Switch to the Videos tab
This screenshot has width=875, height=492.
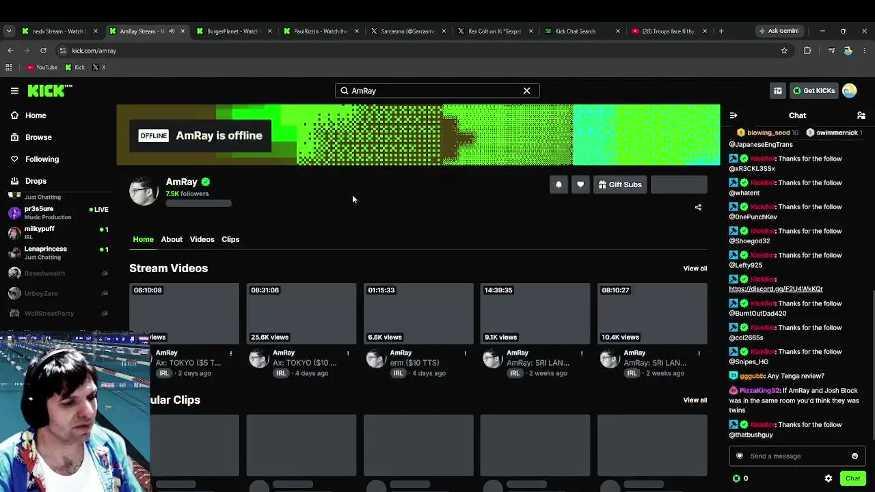(x=202, y=239)
